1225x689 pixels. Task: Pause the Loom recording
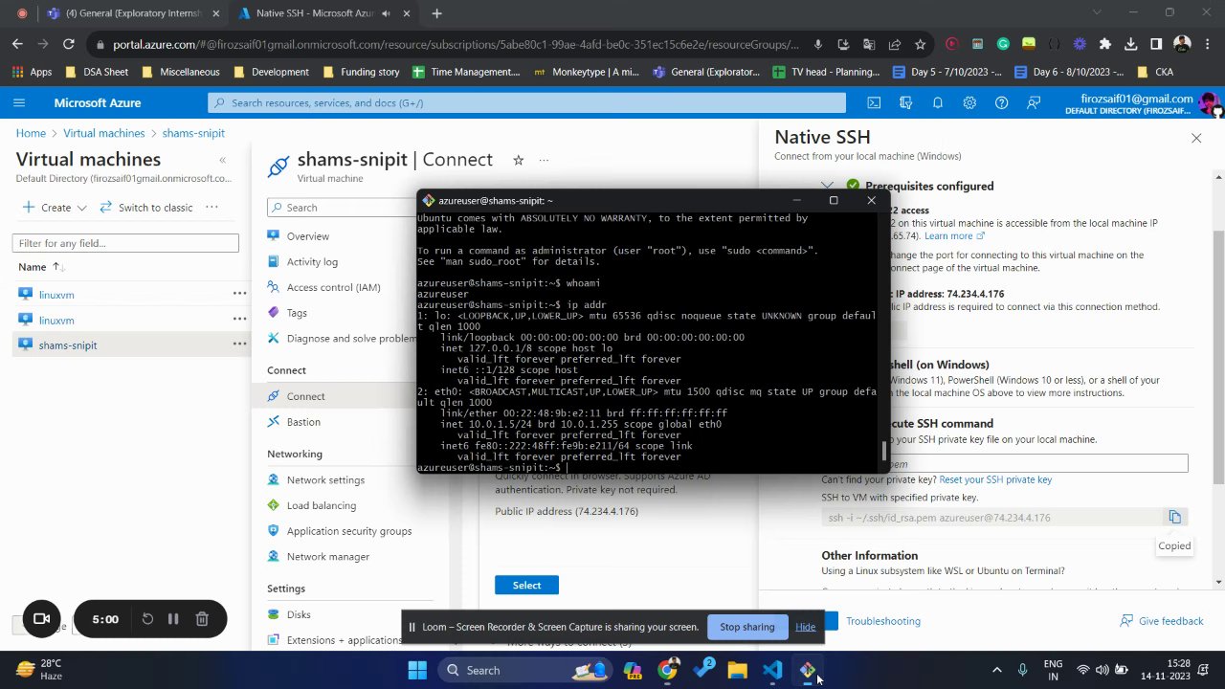(173, 619)
